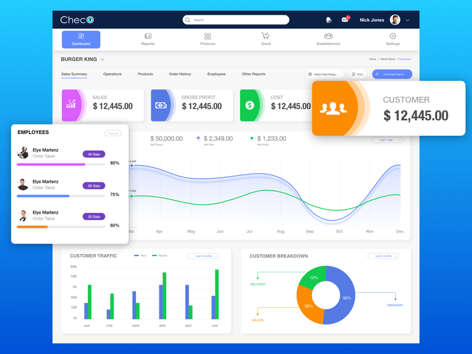The width and height of the screenshot is (472, 354).
Task: Click the Sales chart icon
Action: pyautogui.click(x=71, y=104)
